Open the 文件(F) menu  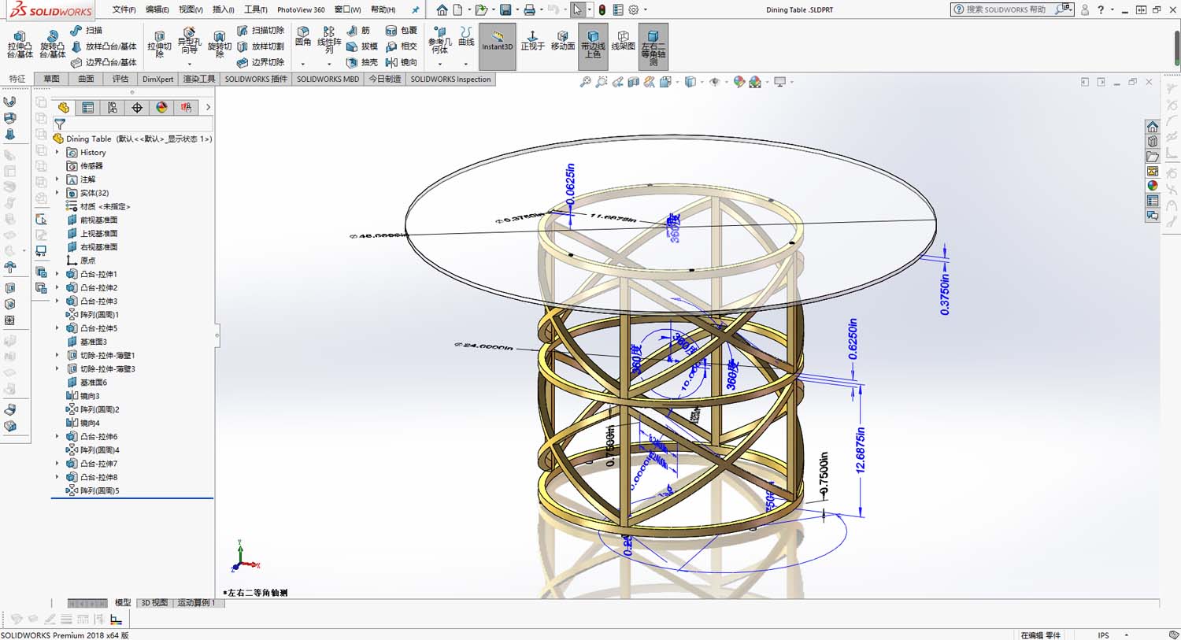pyautogui.click(x=124, y=9)
